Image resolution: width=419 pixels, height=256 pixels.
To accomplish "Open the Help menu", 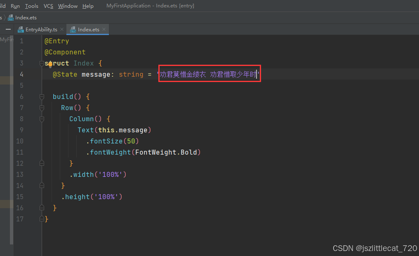I will tap(88, 6).
